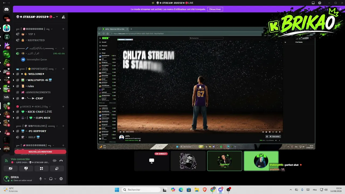This screenshot has height=194, width=345.
Task: Open the soundboard panel
Action: (x=57, y=168)
